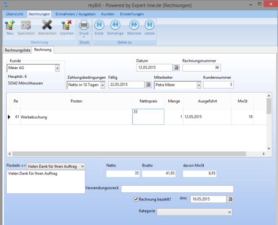Open the calendar picker next to Fällig

(148, 84)
